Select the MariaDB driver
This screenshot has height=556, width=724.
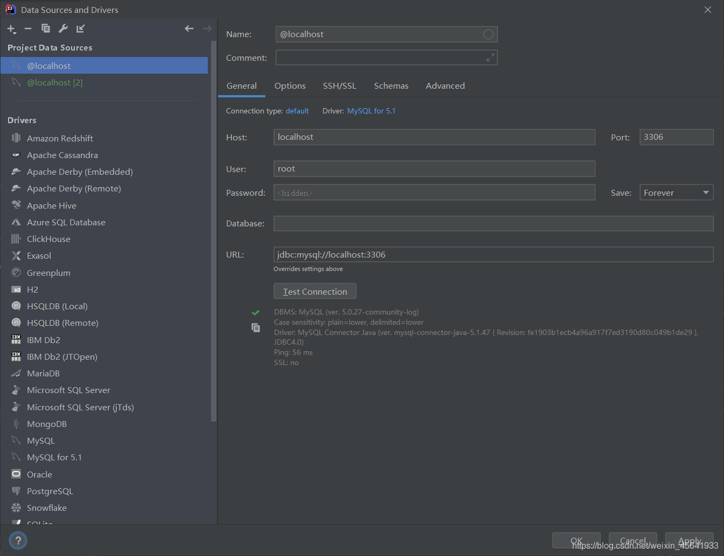pyautogui.click(x=43, y=373)
